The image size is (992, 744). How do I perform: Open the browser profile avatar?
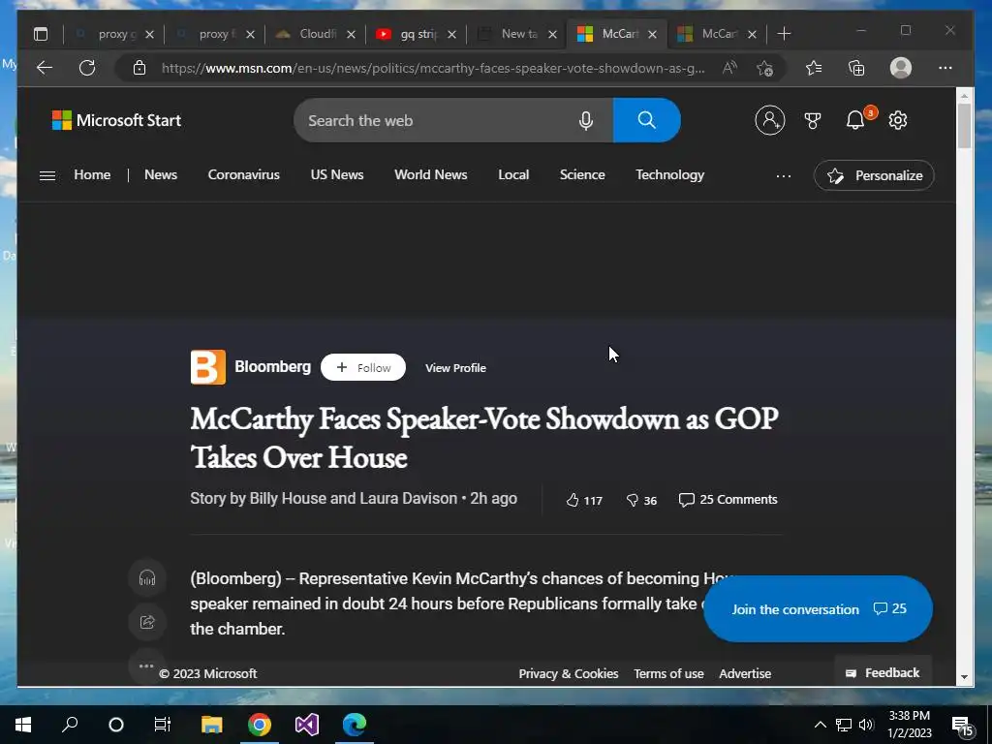(900, 68)
